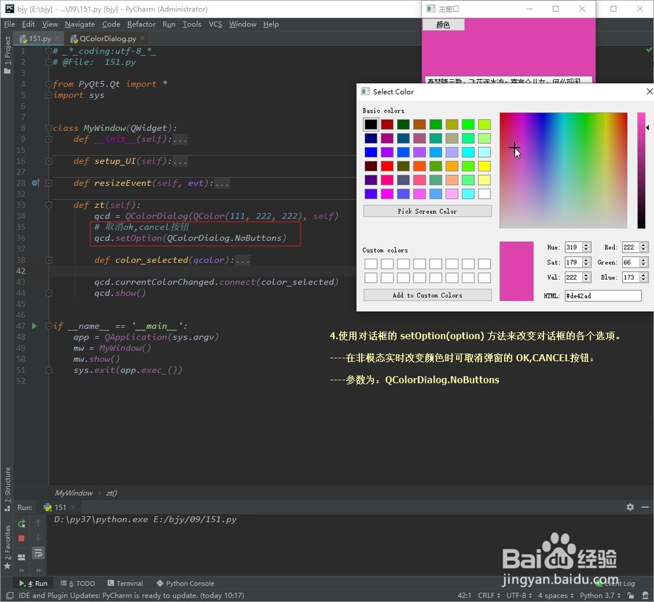This screenshot has width=654, height=602.
Task: Open line separator CRLF dropdown
Action: point(489,595)
